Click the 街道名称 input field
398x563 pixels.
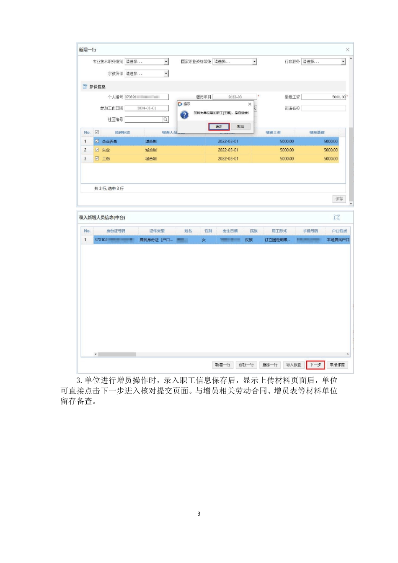(324, 108)
